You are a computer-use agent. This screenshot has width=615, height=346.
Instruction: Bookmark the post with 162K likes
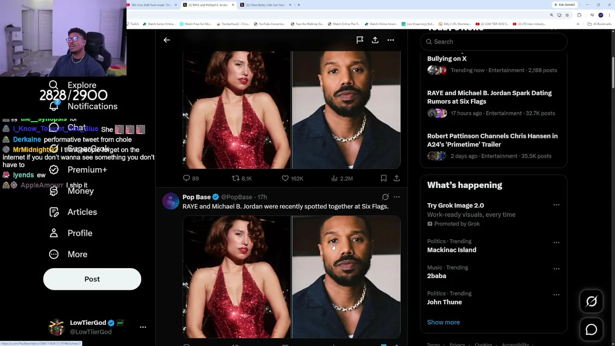pos(383,178)
